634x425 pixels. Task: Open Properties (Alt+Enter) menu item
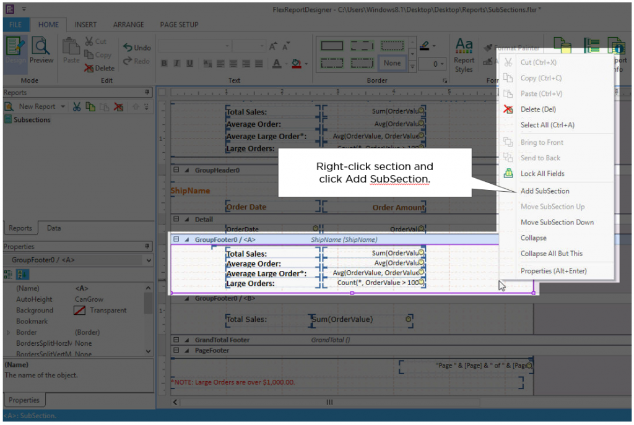point(554,271)
